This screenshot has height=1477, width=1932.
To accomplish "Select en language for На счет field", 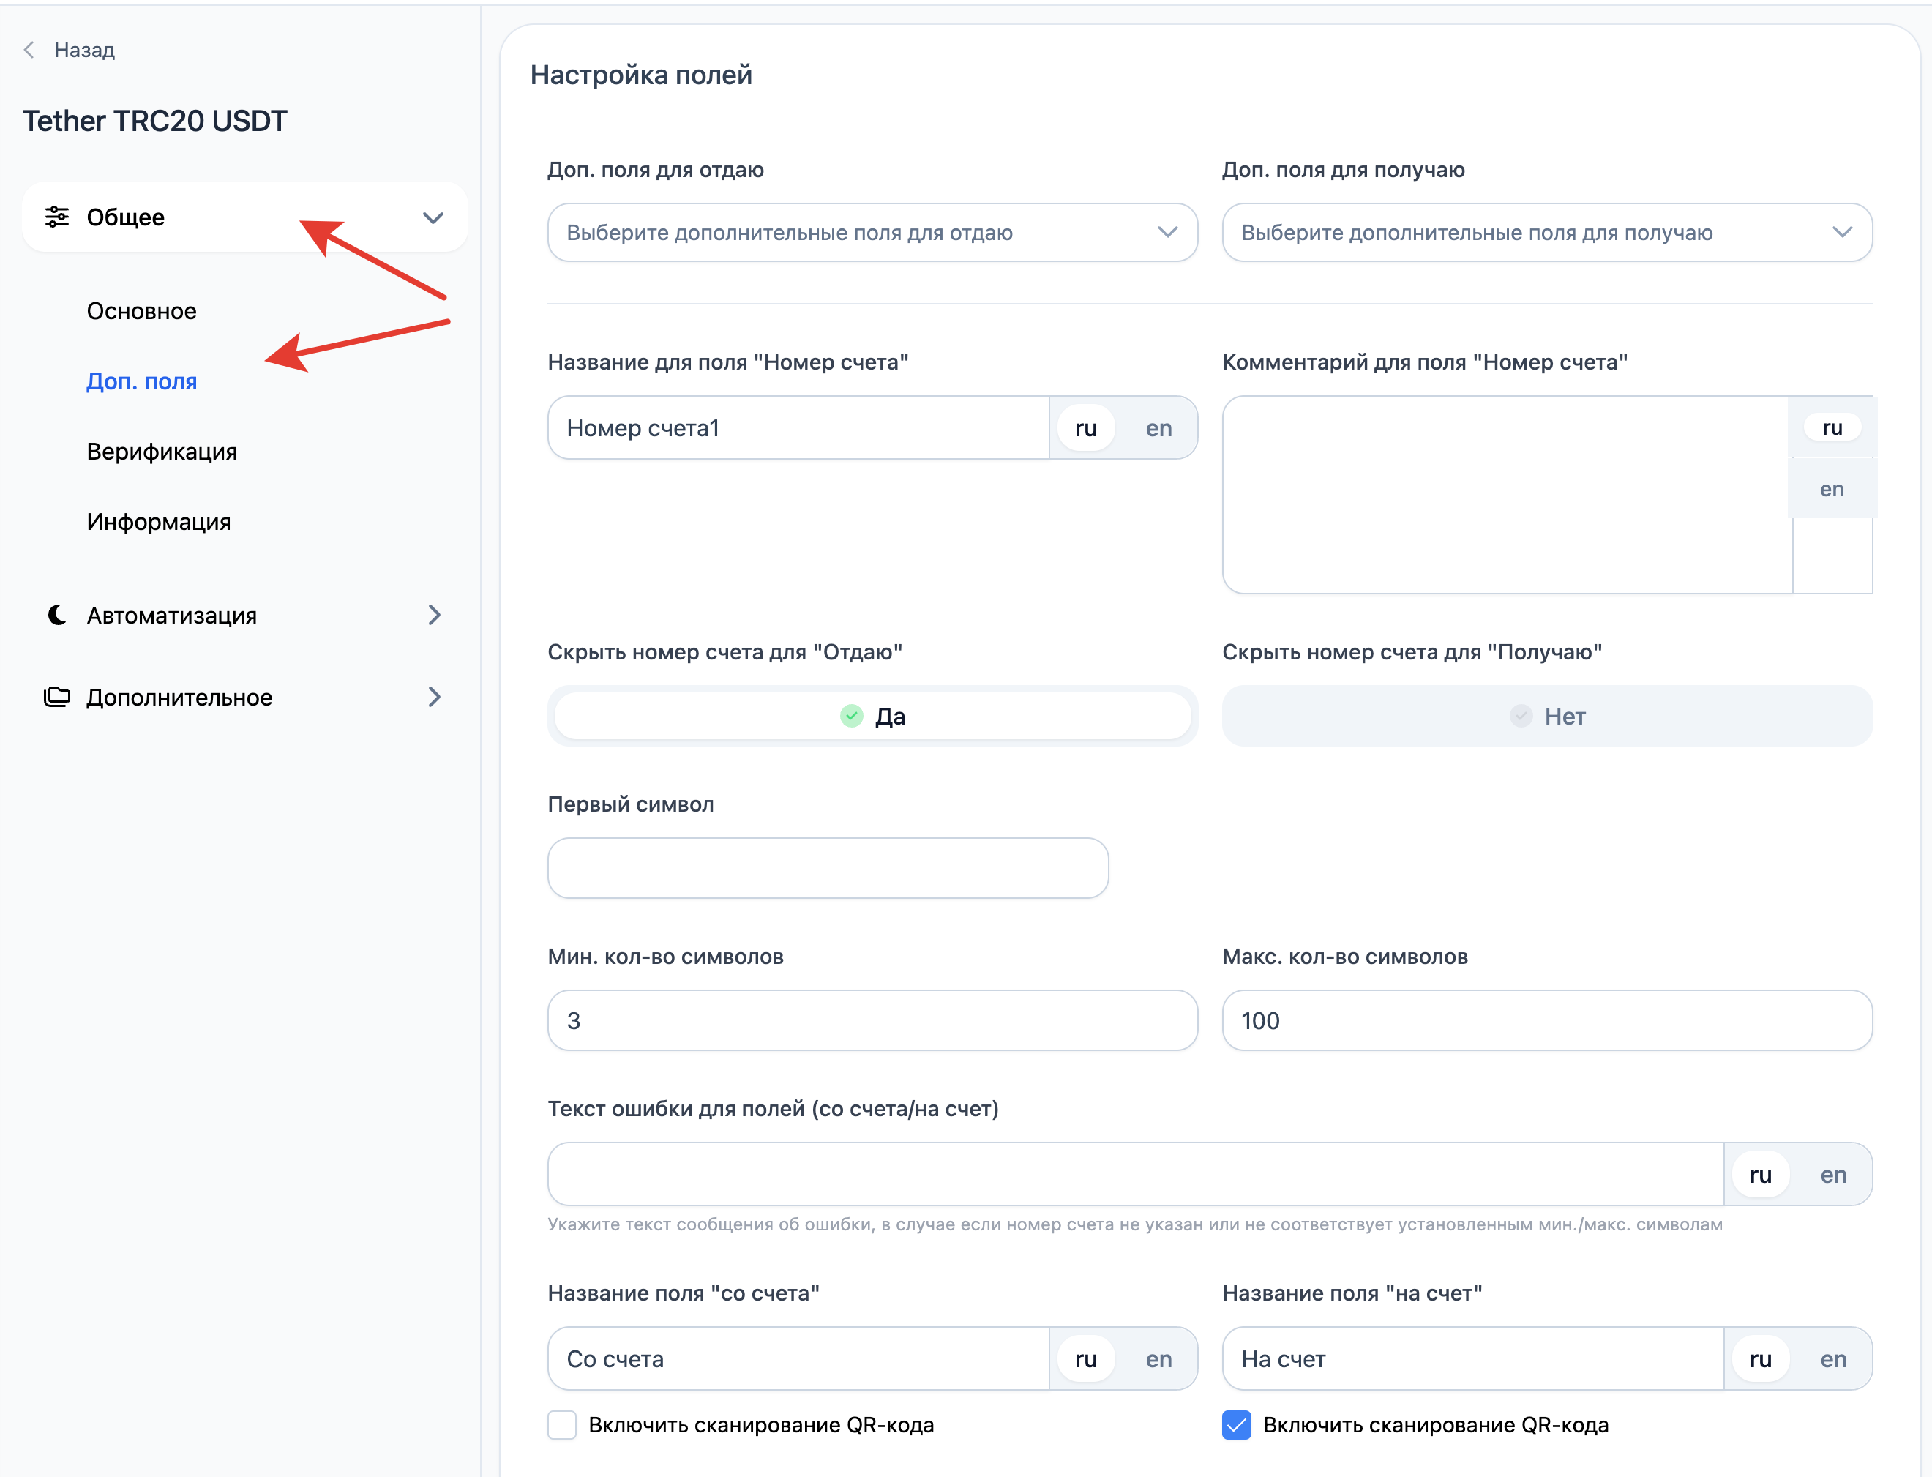I will click(1832, 1359).
